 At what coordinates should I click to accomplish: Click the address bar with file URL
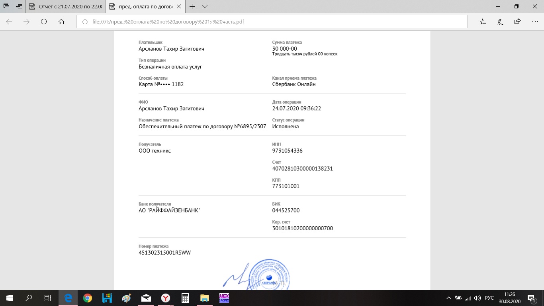(x=272, y=22)
